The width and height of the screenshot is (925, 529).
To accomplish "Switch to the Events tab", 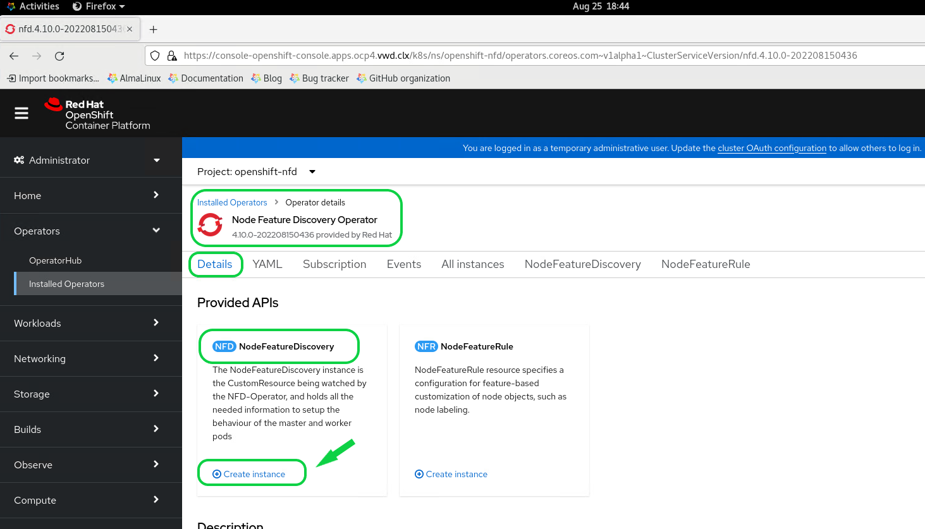I will tap(404, 264).
